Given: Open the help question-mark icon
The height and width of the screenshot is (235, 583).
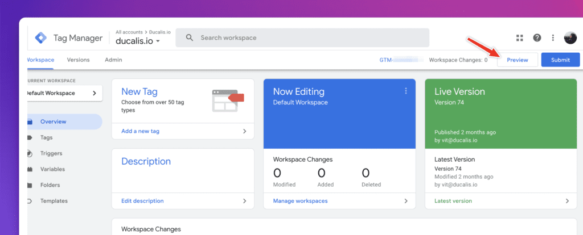Looking at the screenshot, I should (x=537, y=38).
